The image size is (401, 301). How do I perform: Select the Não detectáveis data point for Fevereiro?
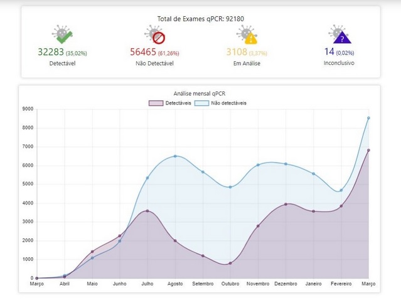point(341,190)
